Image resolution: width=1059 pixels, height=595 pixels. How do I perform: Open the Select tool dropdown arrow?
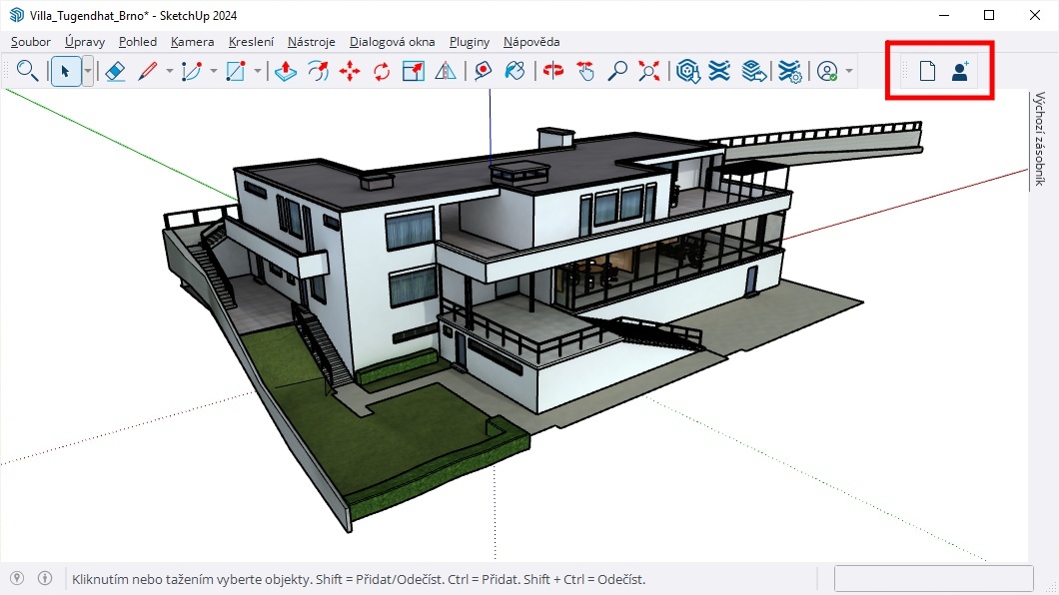[87, 71]
